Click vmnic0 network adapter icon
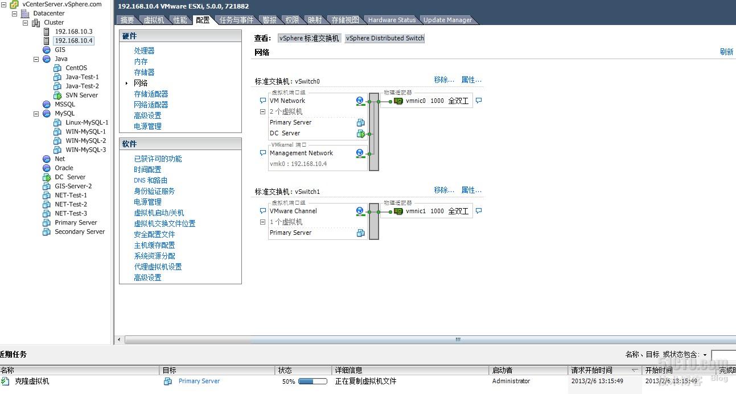The width and height of the screenshot is (736, 394). coord(398,101)
